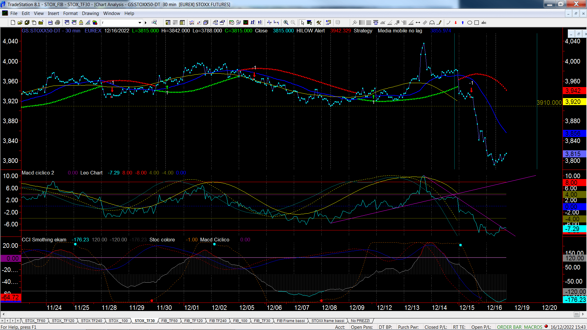The image size is (587, 330).
Task: Select the Horizontal Line drawing tool
Action: click(x=369, y=23)
